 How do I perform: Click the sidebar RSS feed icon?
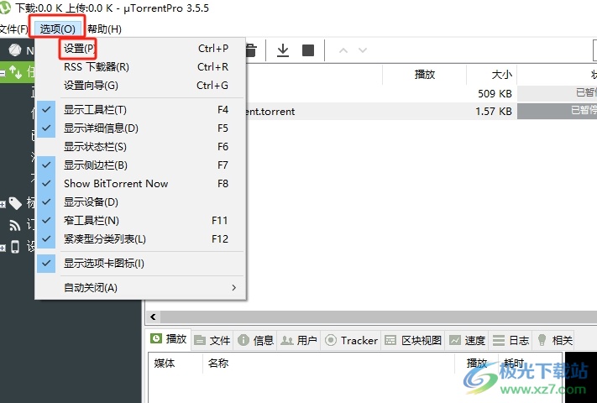click(x=15, y=225)
